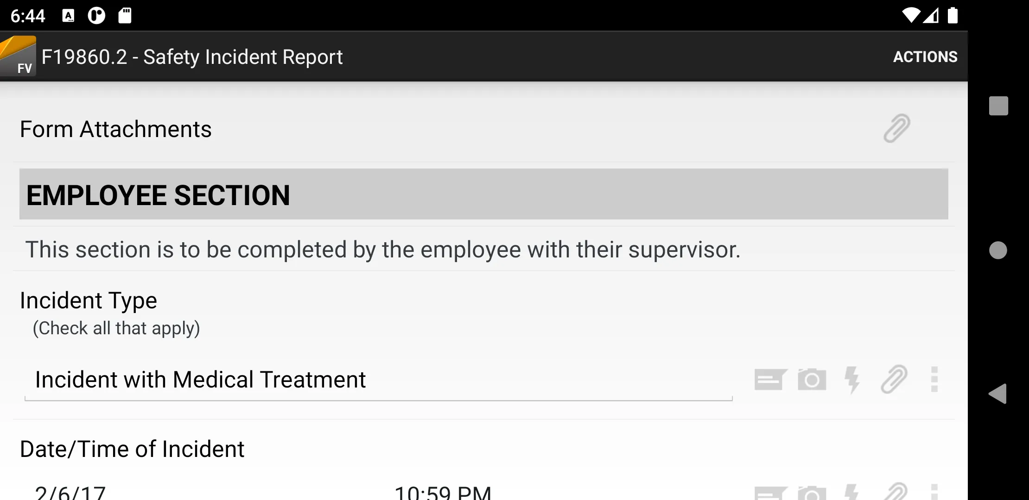Tap the lightning/flash icon on incident row

pos(852,379)
